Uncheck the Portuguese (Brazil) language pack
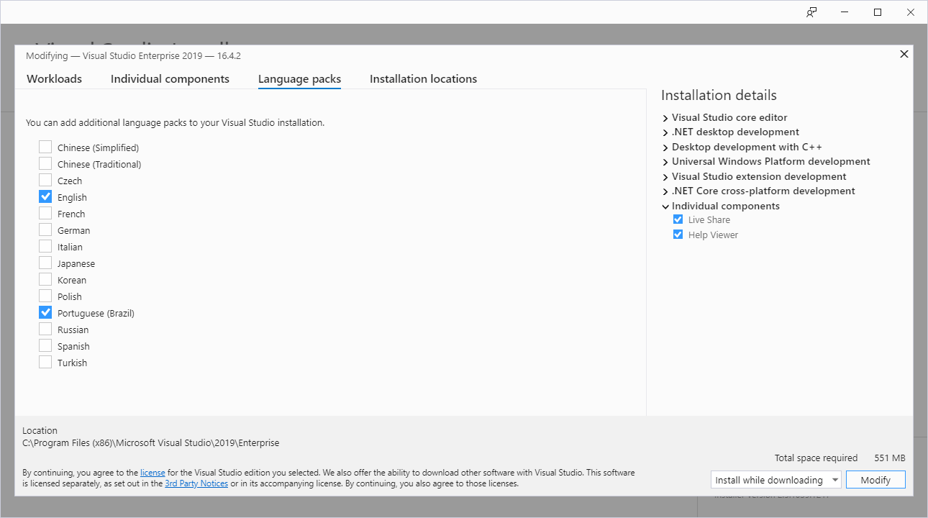The image size is (928, 518). pos(45,312)
